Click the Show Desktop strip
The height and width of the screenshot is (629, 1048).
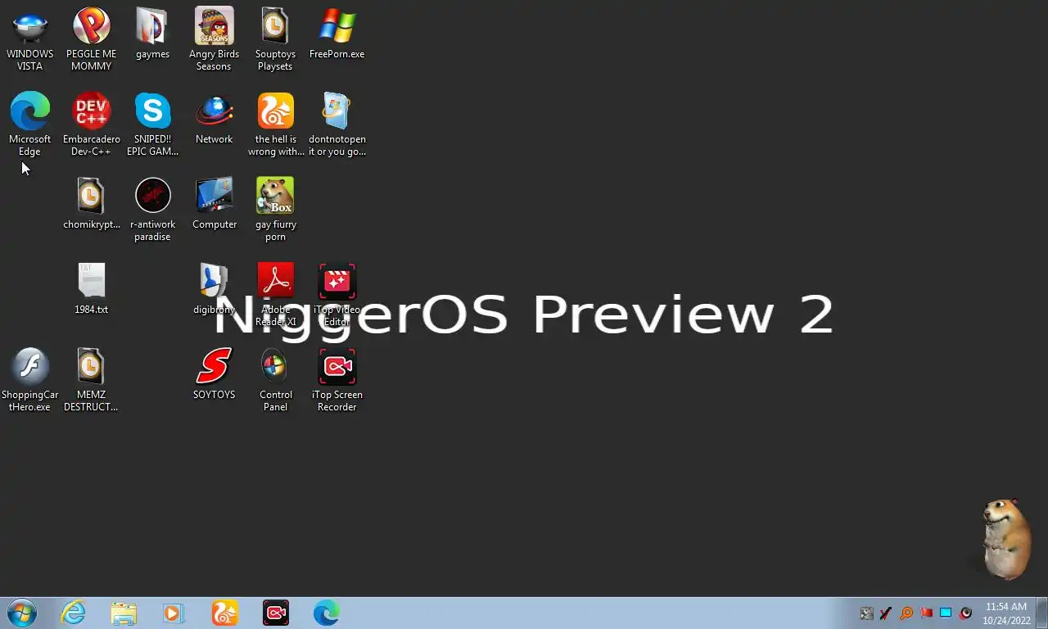[x=1041, y=613]
